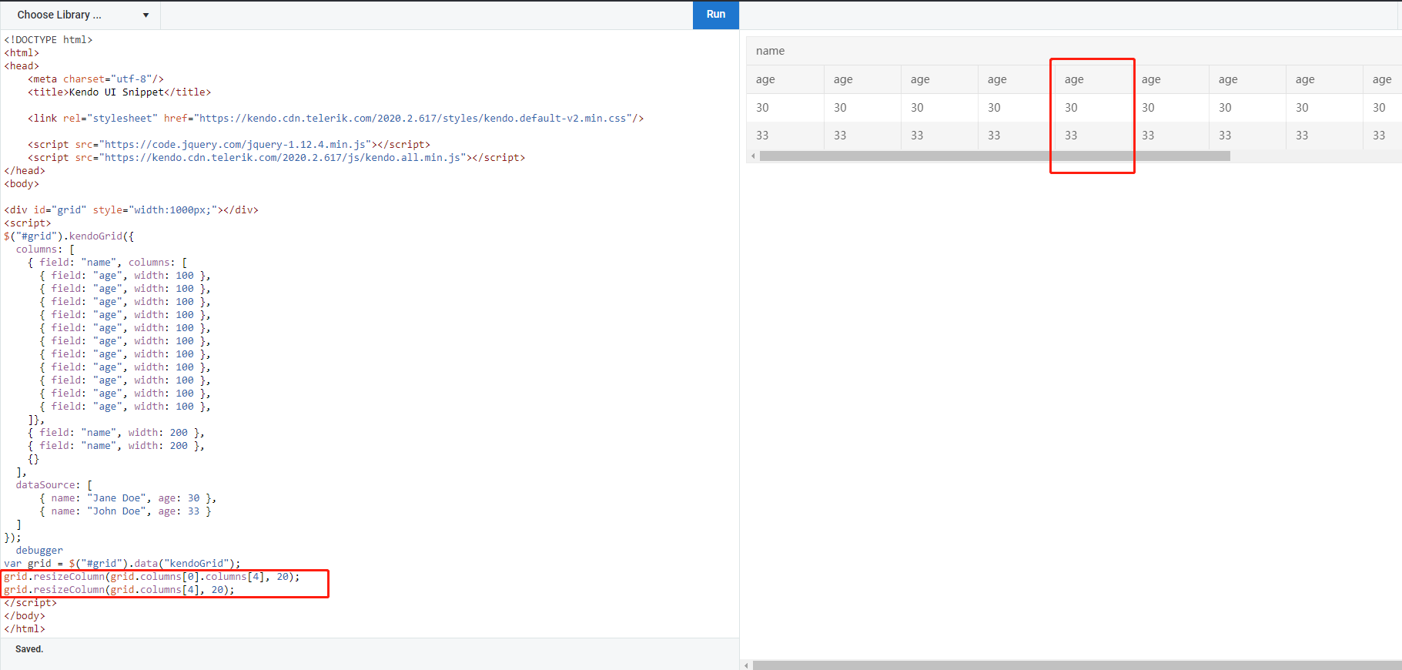The image size is (1402, 670).
Task: Click the preview pane's bottom scroll-left arrow
Action: click(x=745, y=665)
